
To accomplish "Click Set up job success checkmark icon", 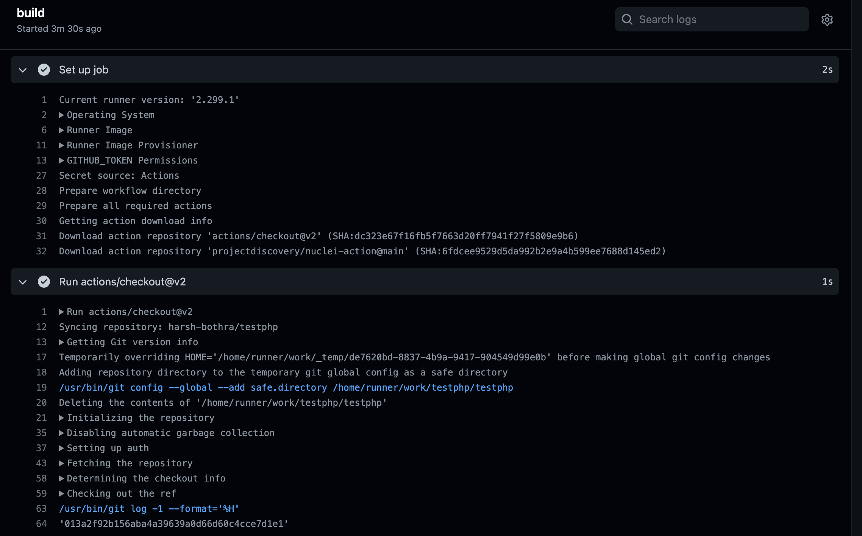I will click(x=44, y=70).
